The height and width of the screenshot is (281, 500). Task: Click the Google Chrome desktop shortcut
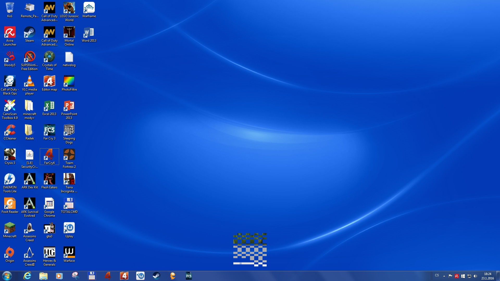[x=49, y=204]
